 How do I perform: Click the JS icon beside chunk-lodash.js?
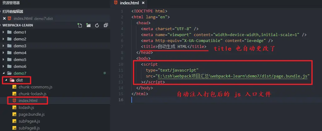[14, 94]
